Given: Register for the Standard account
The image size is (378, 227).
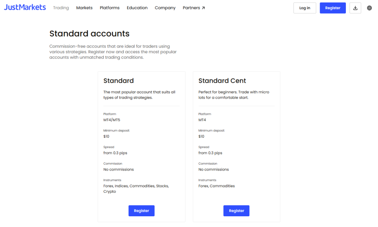Looking at the screenshot, I should (141, 211).
